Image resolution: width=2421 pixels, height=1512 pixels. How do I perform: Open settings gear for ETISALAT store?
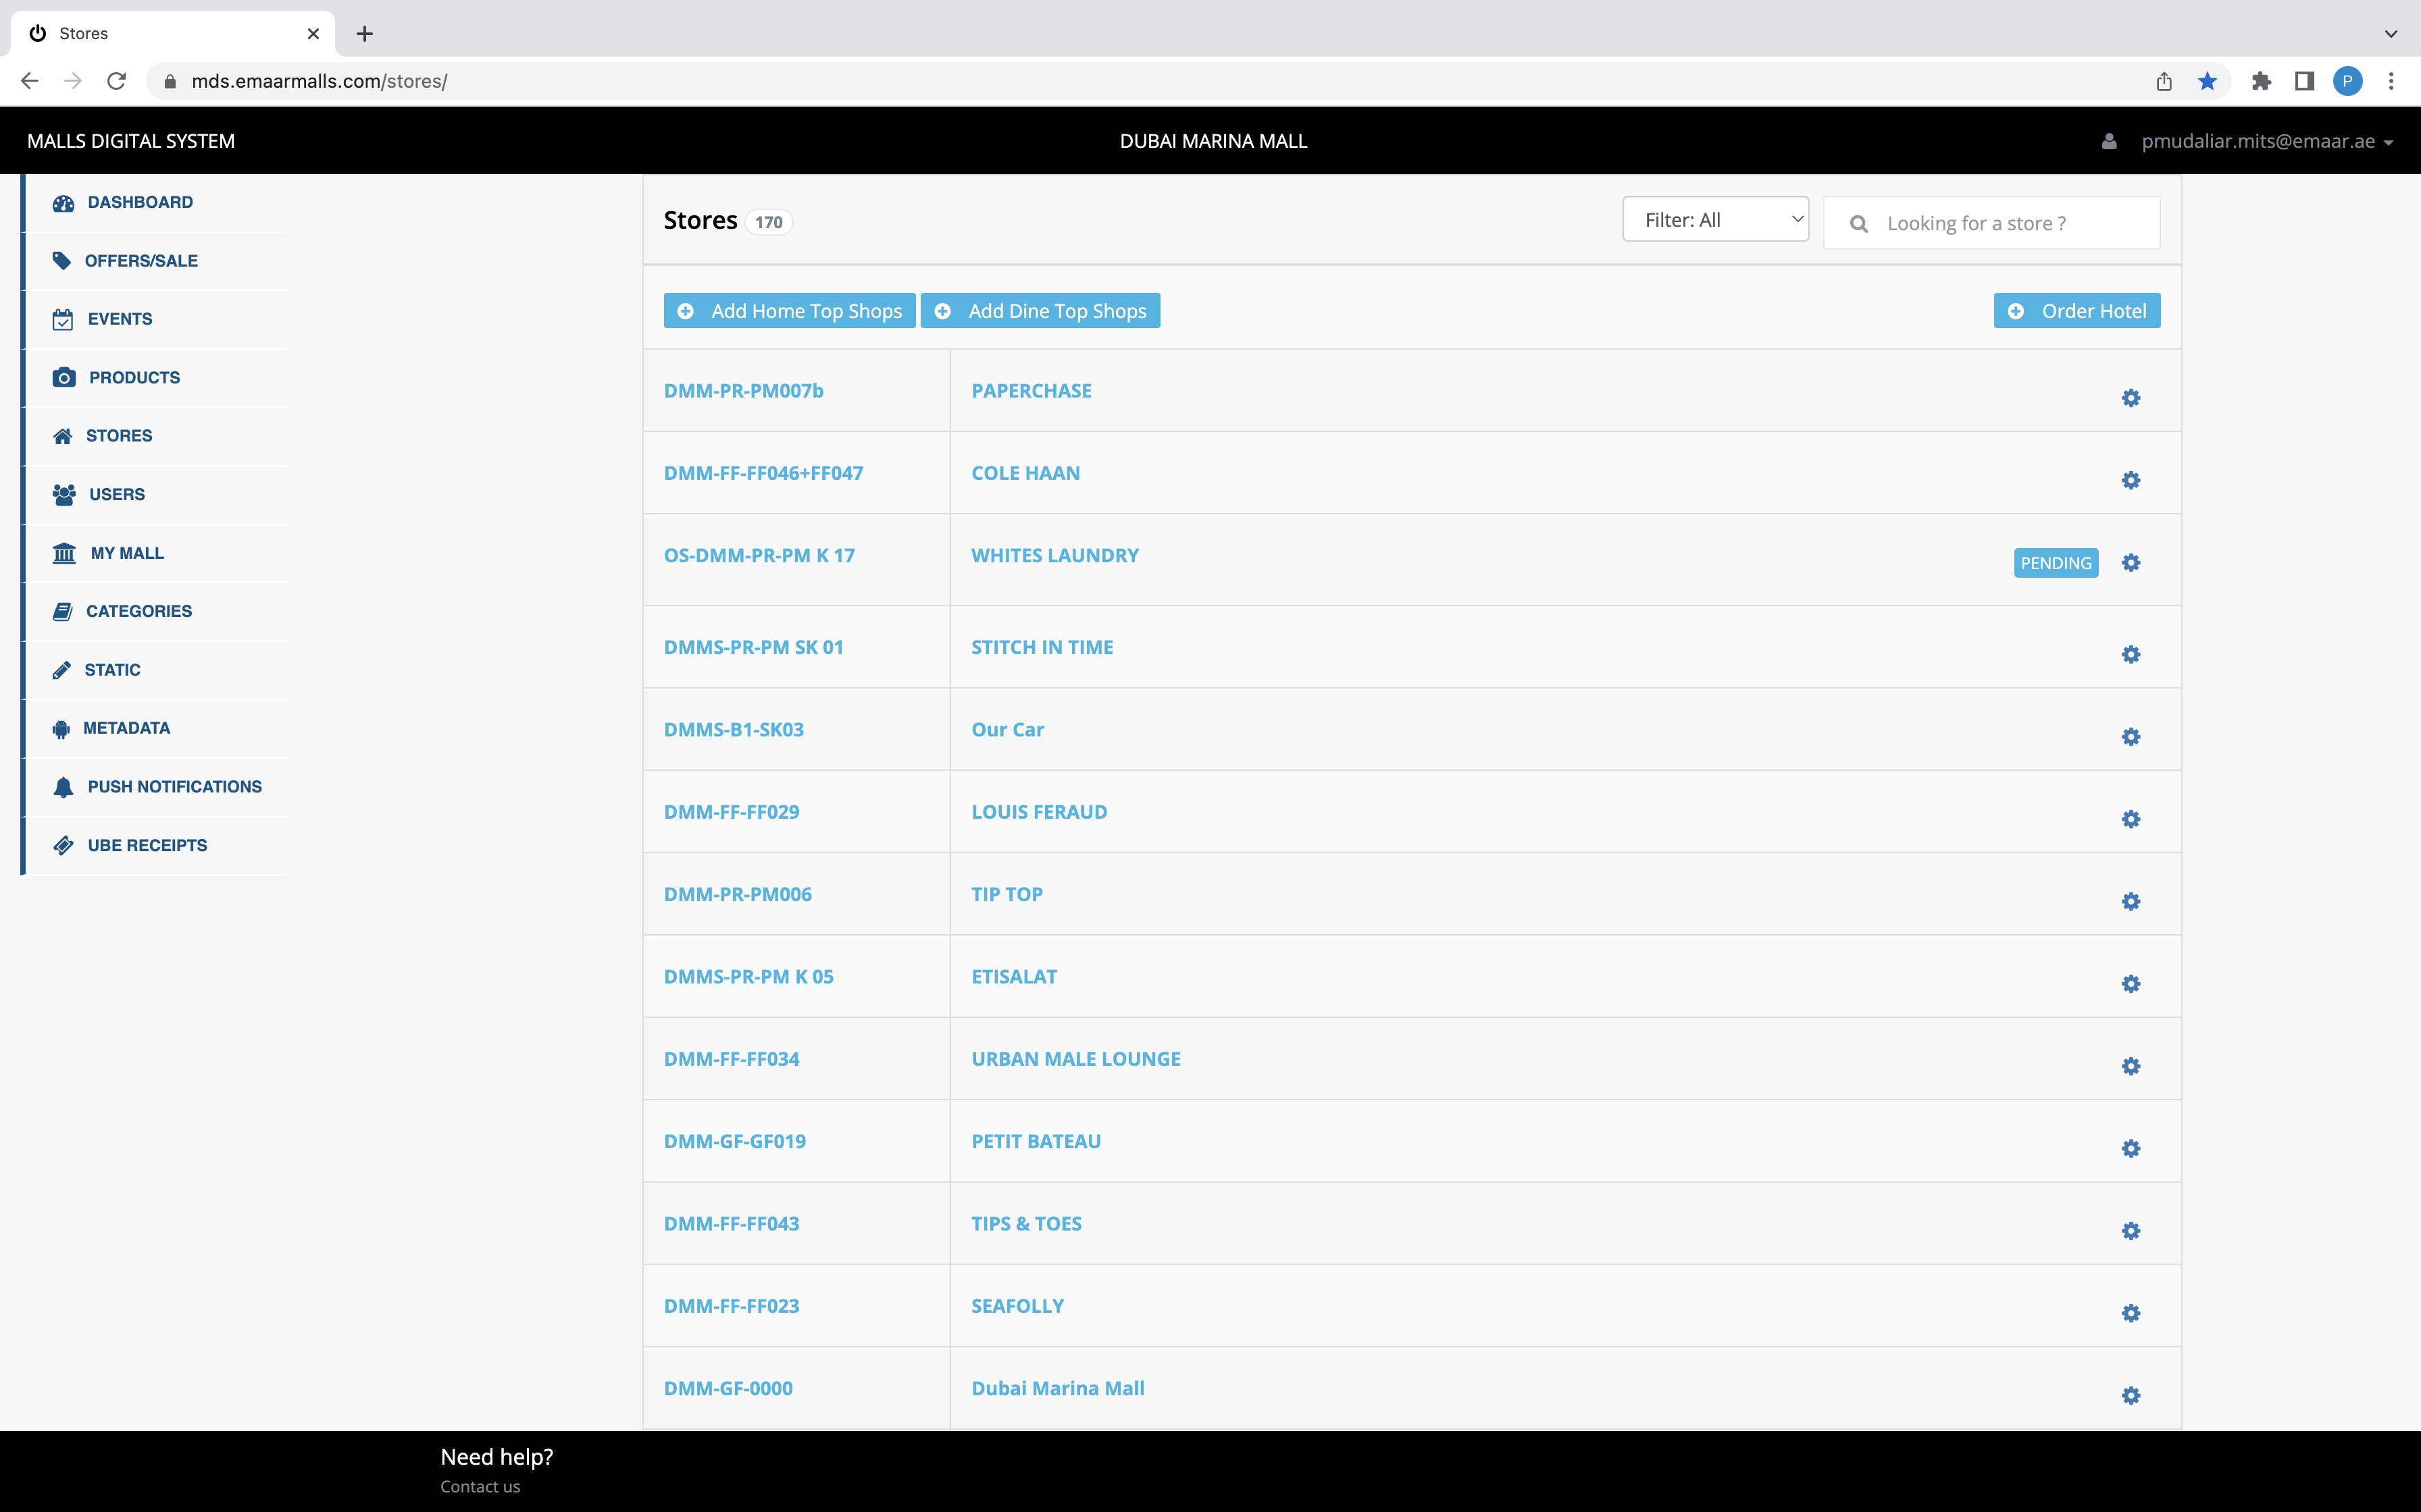2131,984
